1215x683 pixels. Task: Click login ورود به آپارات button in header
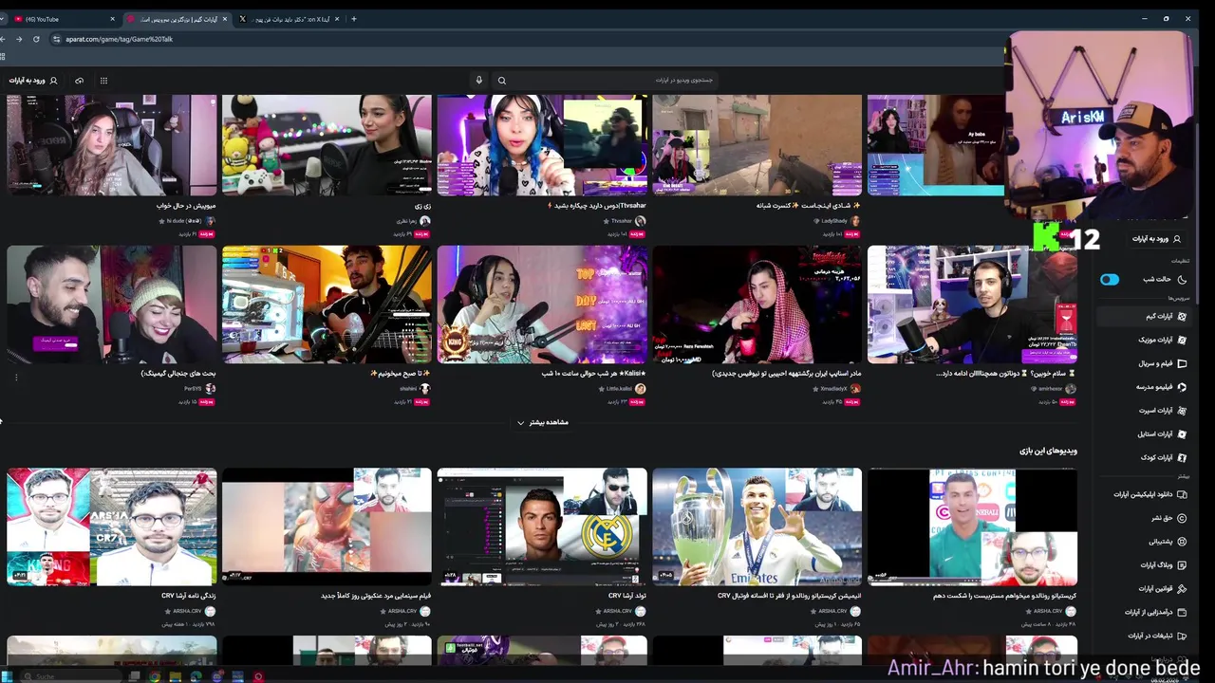point(33,81)
